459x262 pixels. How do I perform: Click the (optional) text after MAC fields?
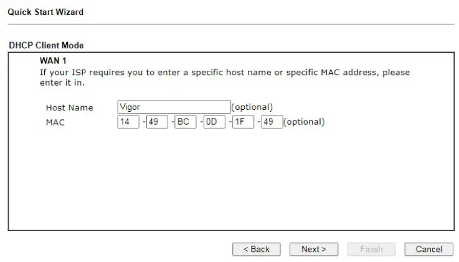[x=304, y=122]
